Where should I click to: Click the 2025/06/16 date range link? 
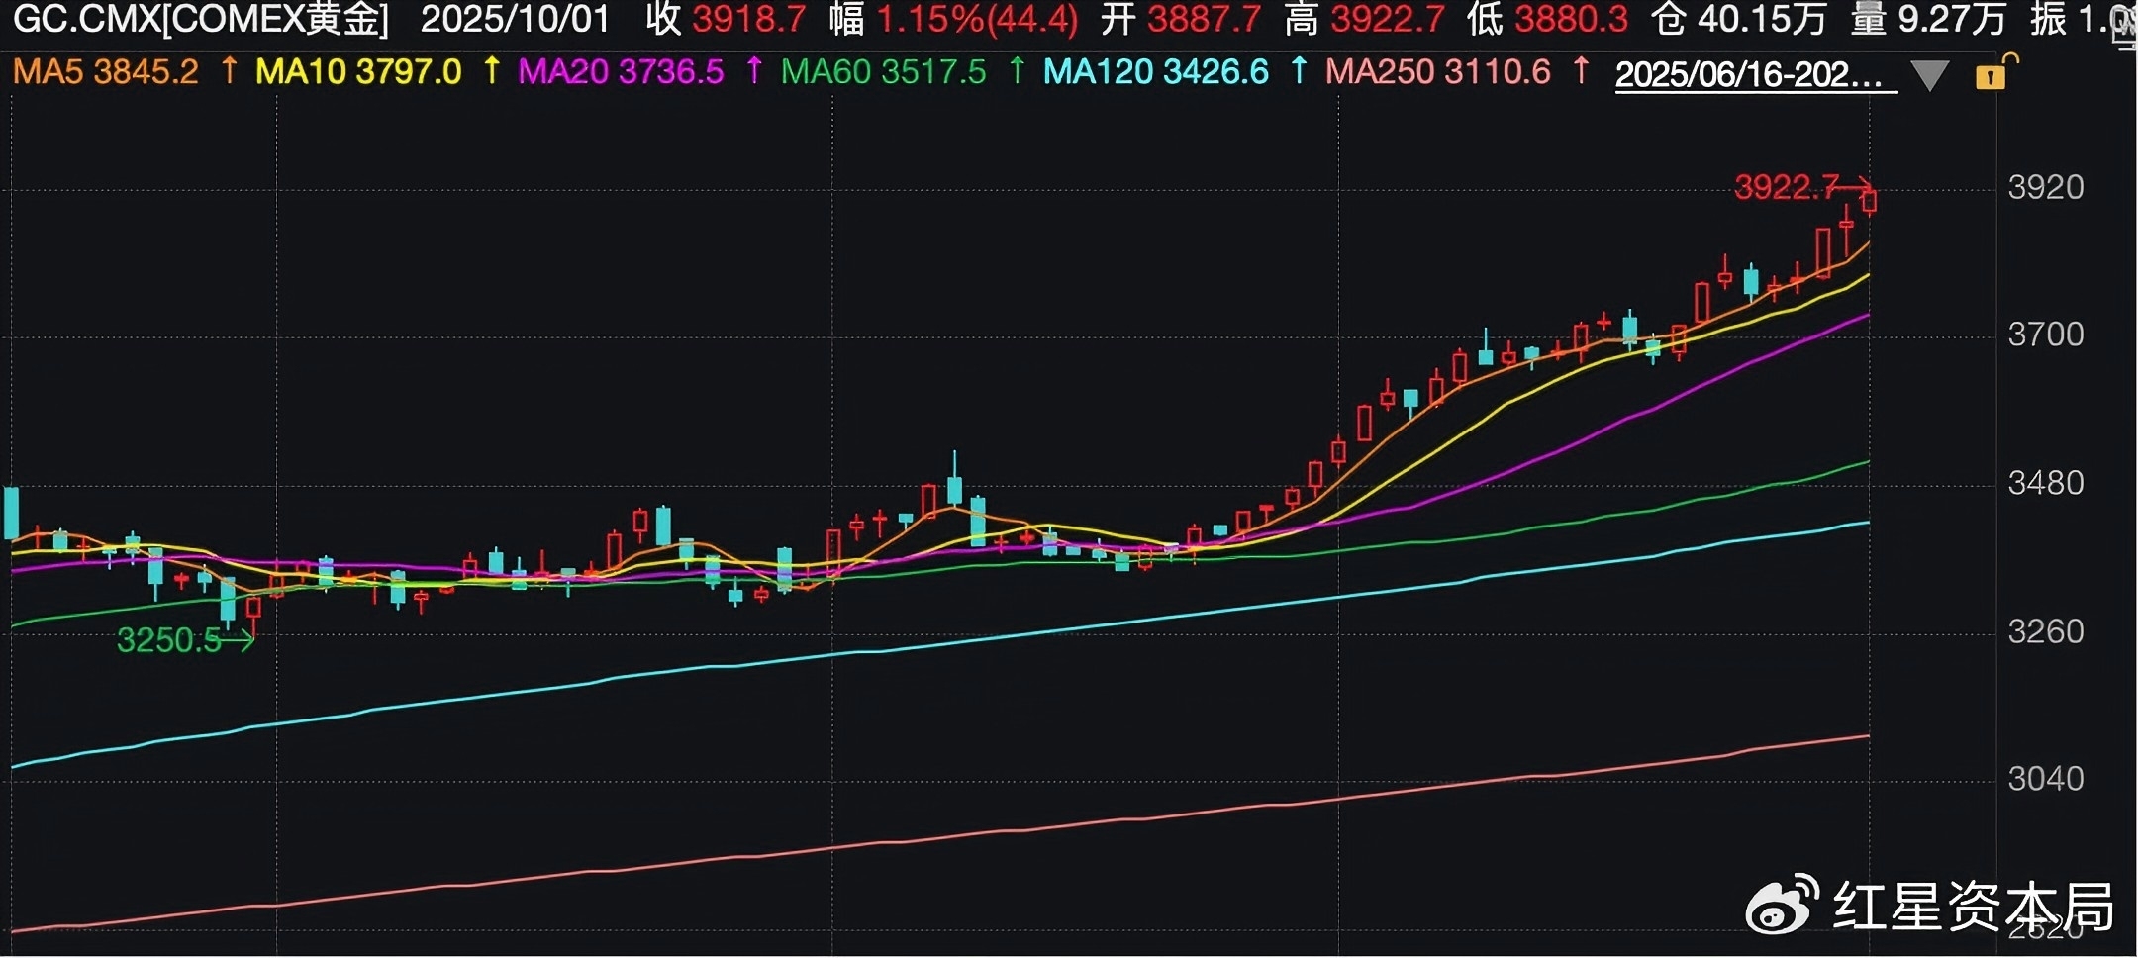point(1755,75)
